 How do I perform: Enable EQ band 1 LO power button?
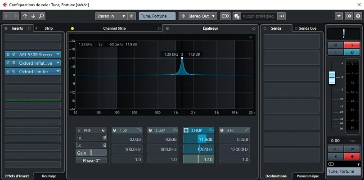pos(115,130)
